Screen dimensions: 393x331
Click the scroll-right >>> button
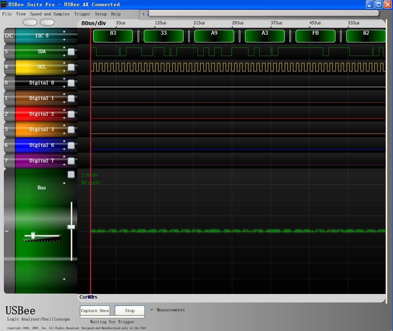point(47,22)
